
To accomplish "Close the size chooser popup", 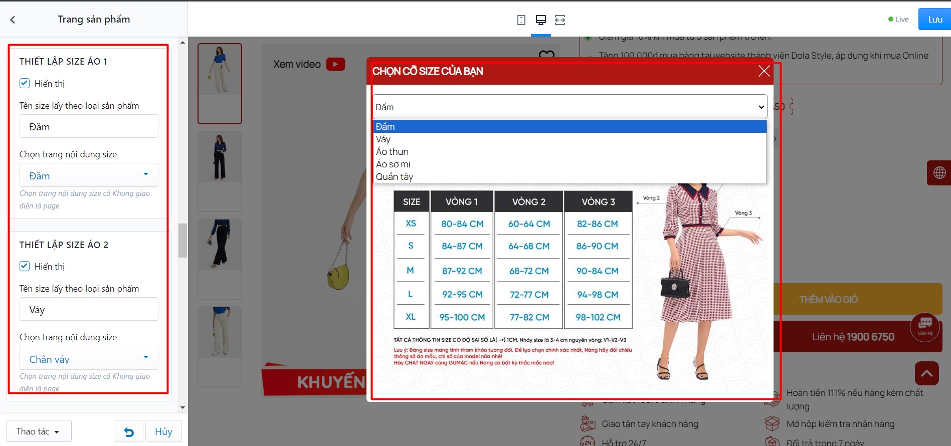I will [x=764, y=71].
